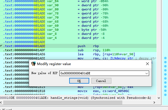Click the scroll right arrow of horizontal scrollbar

(154, 102)
